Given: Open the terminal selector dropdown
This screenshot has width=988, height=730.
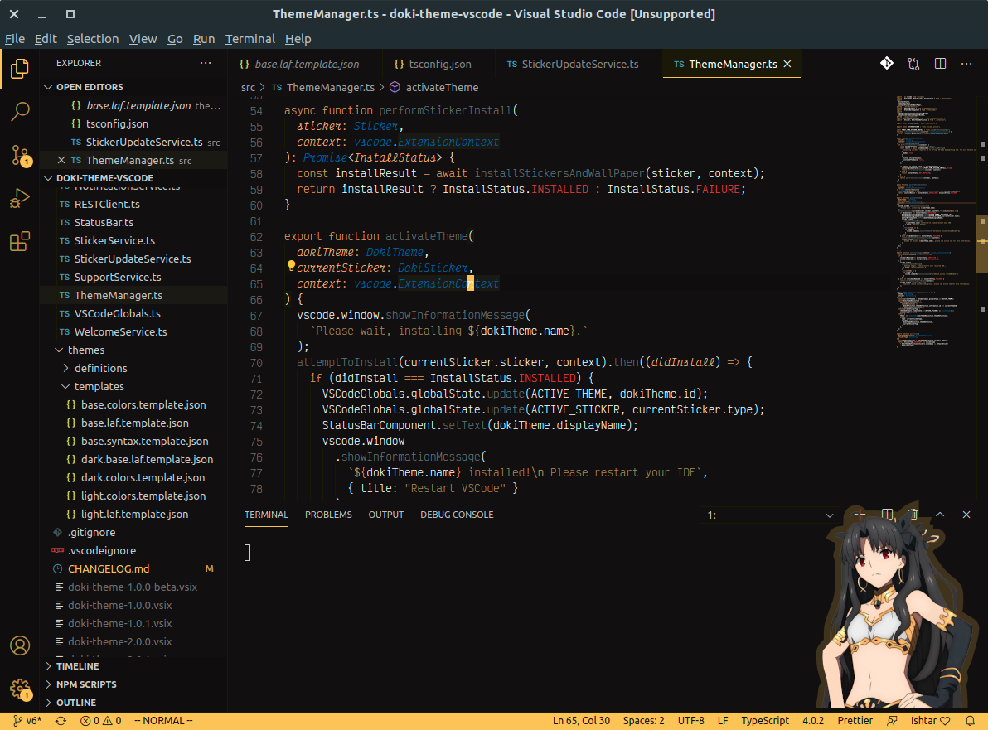Looking at the screenshot, I should coord(769,515).
